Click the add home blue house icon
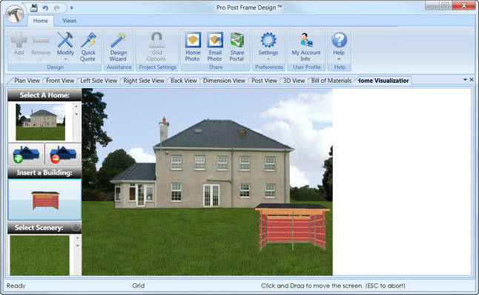This screenshot has width=479, height=295. point(26,155)
